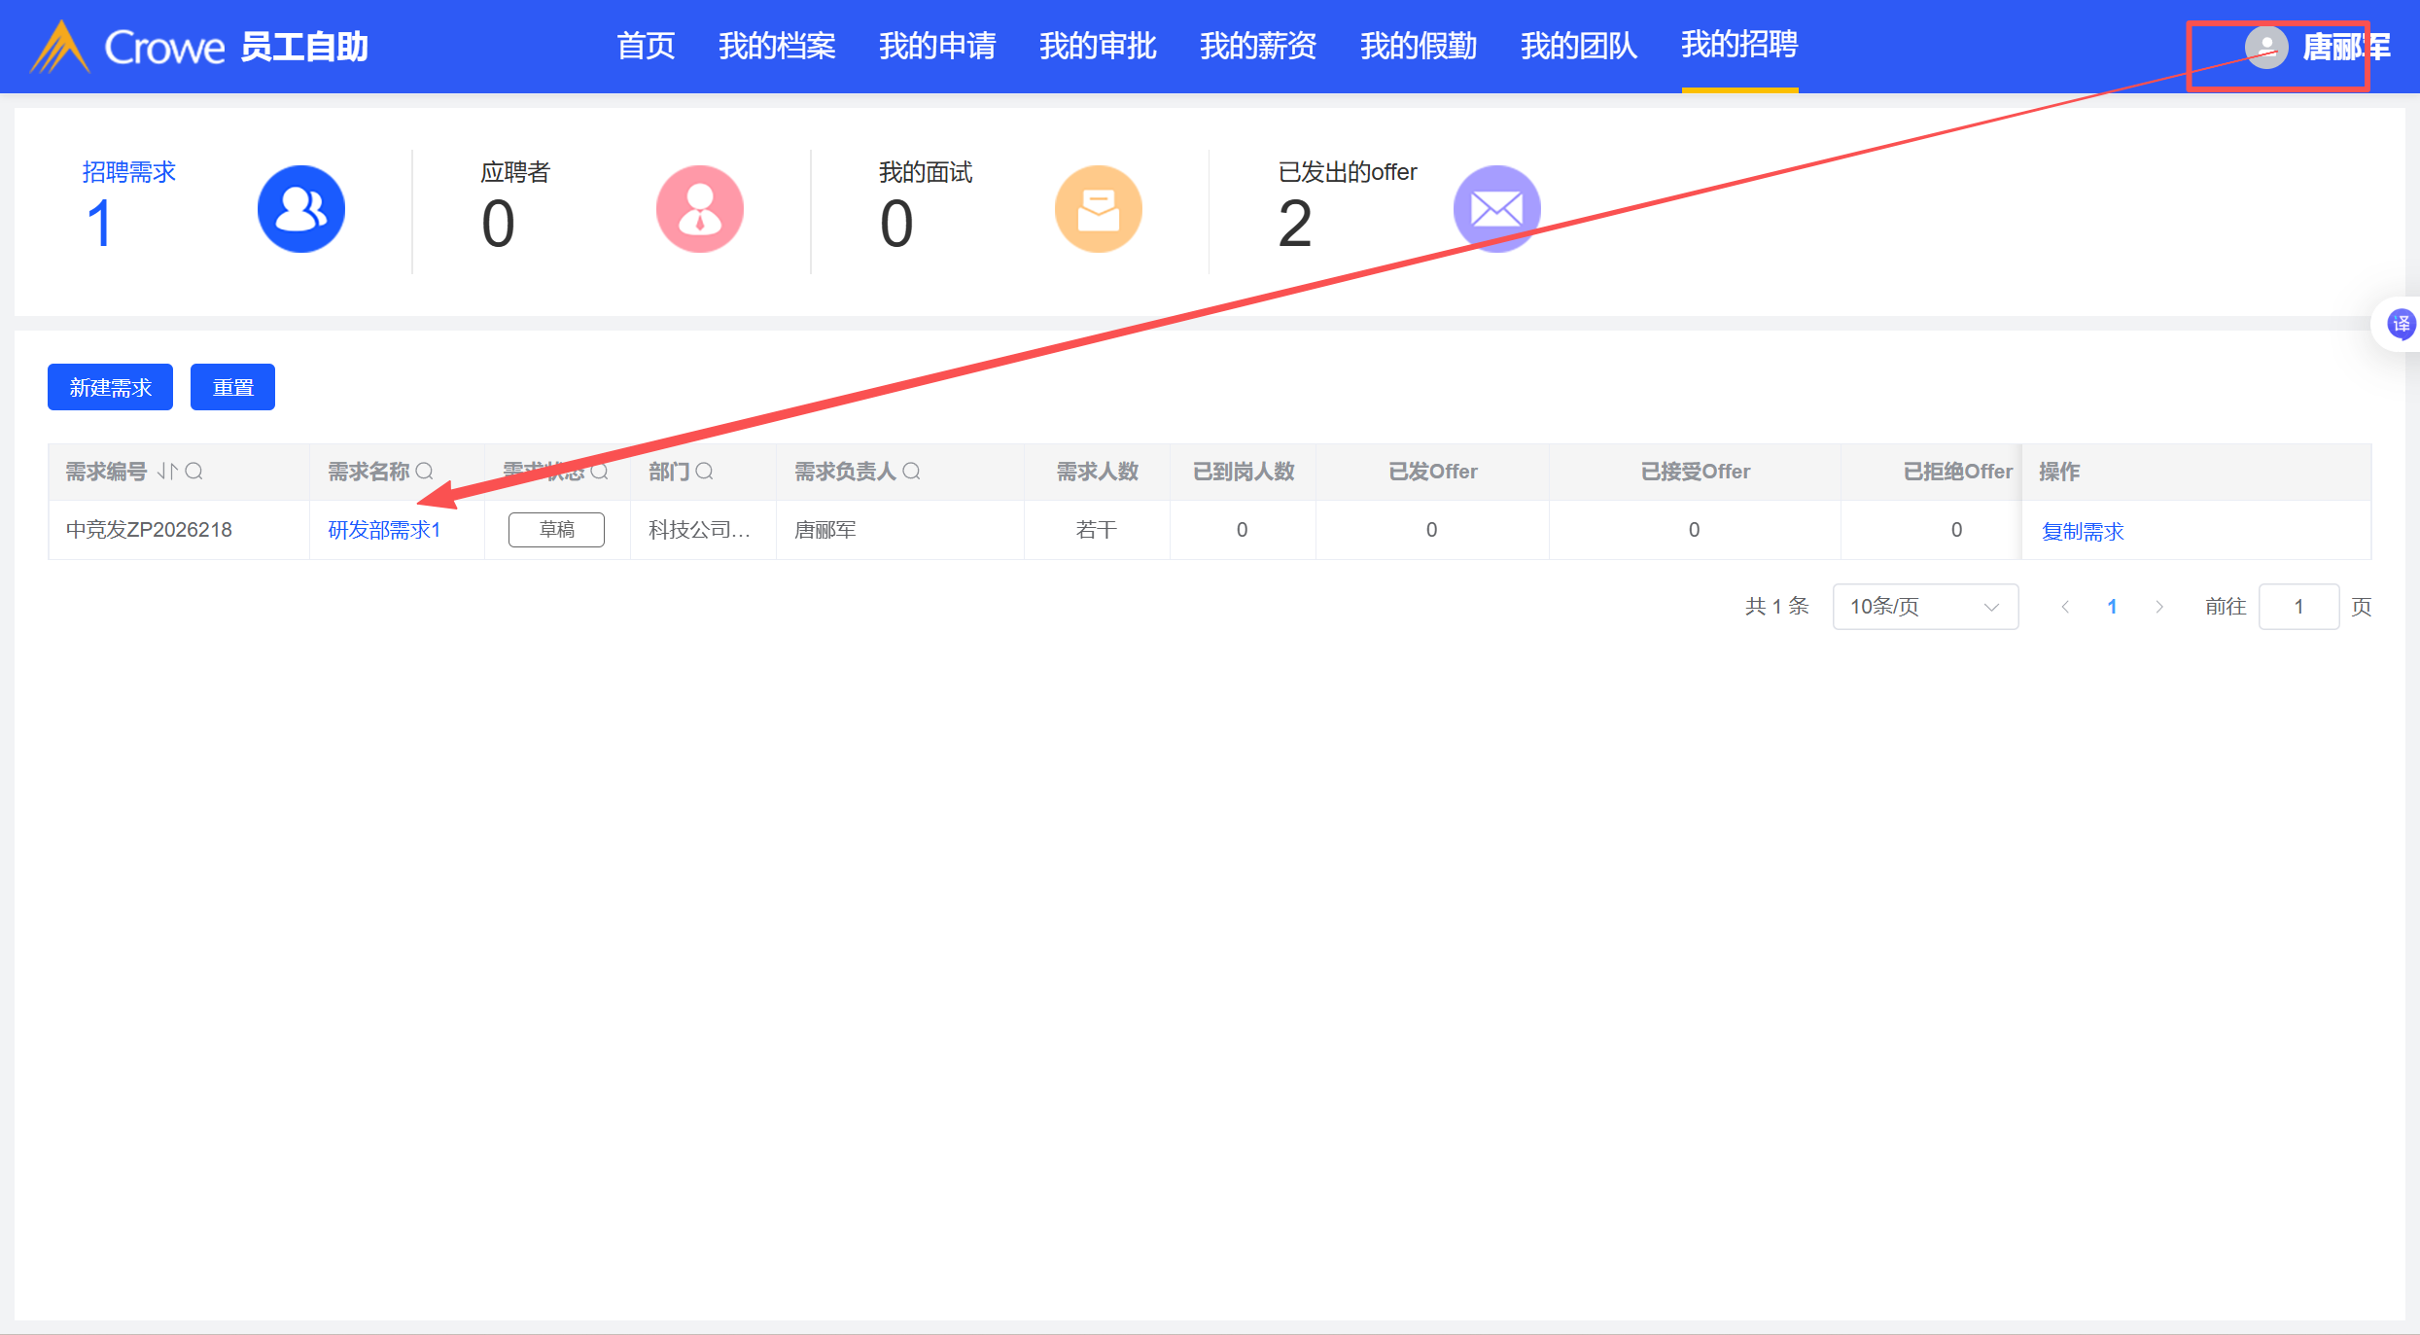Click the 复制需求 action link
The image size is (2420, 1335).
click(x=2083, y=532)
